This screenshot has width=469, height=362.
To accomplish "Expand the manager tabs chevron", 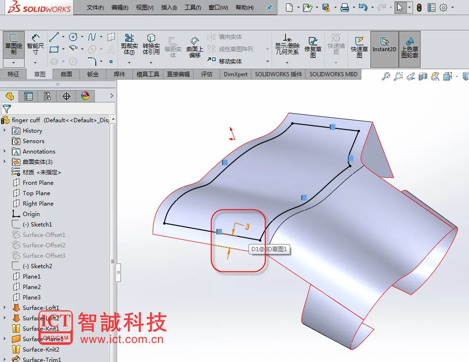I will [x=111, y=96].
